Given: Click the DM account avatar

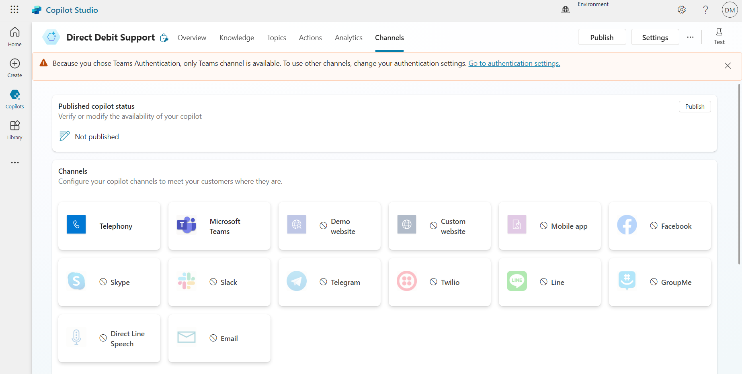Looking at the screenshot, I should (x=730, y=10).
